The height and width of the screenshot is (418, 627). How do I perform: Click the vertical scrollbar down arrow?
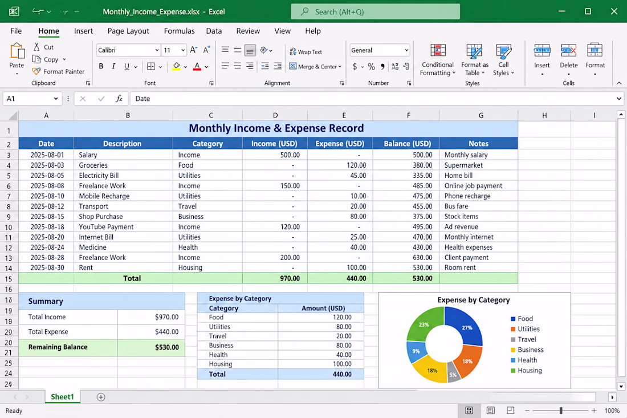point(621,387)
